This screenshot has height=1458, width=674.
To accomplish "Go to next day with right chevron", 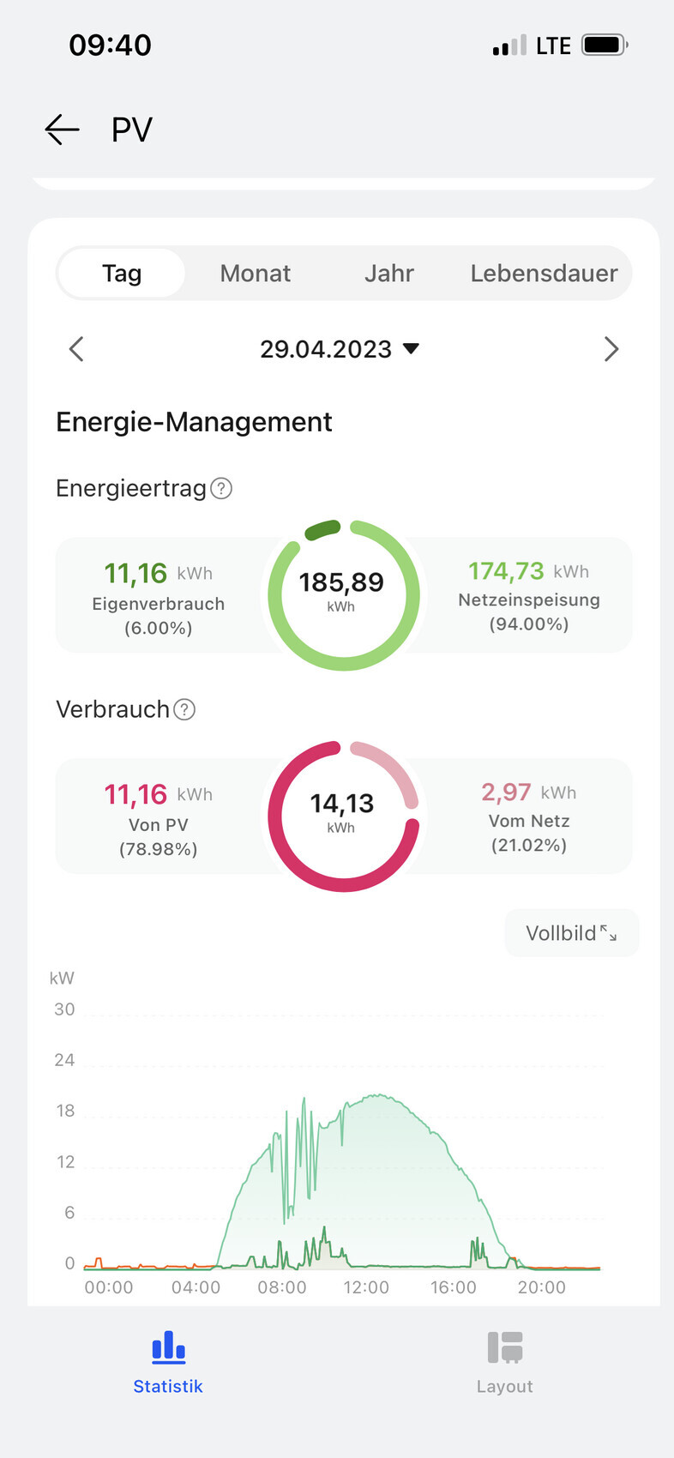I will point(611,349).
